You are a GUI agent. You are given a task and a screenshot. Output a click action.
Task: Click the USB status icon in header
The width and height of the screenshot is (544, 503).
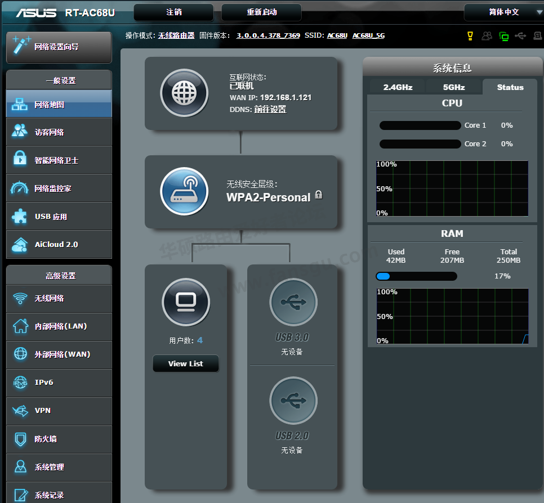[520, 35]
